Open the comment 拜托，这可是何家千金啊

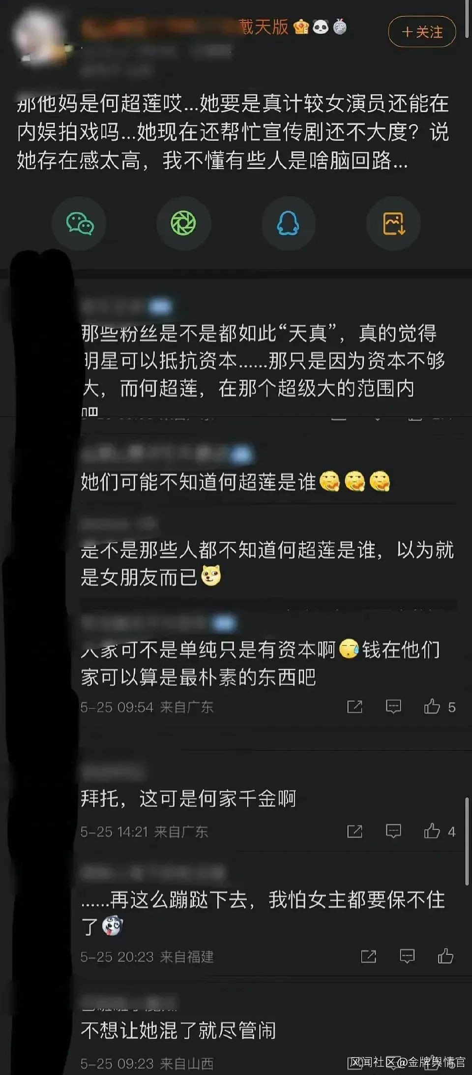[x=188, y=798]
